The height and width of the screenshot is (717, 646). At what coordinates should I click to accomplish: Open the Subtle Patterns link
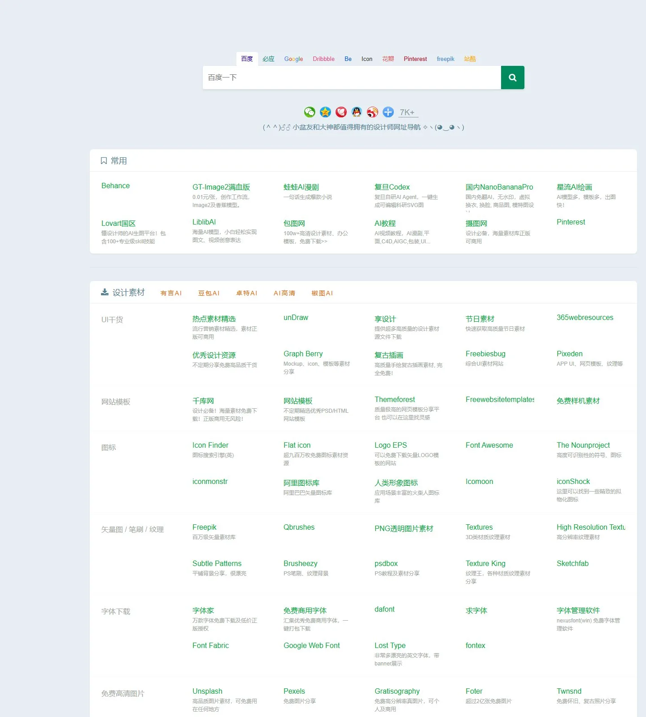click(217, 563)
